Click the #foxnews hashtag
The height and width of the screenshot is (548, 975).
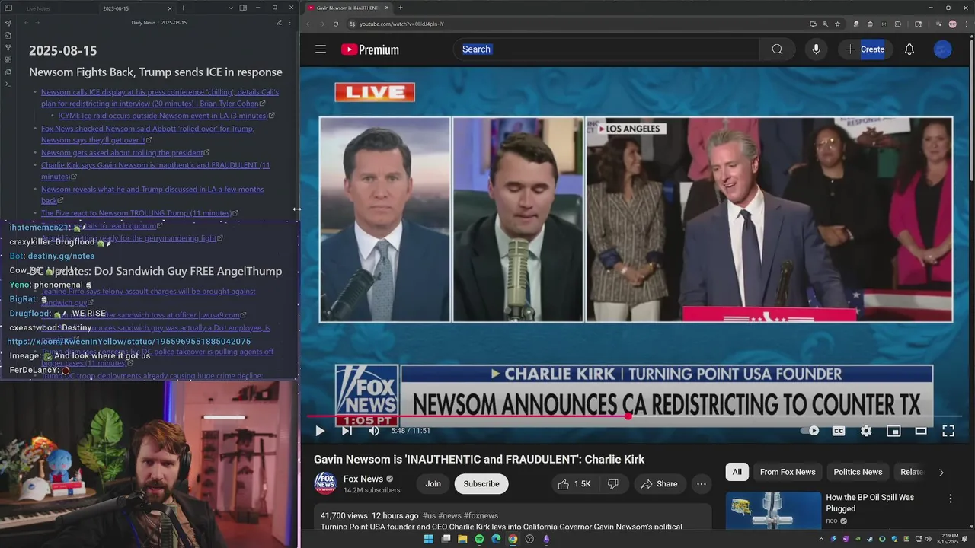[x=481, y=515]
